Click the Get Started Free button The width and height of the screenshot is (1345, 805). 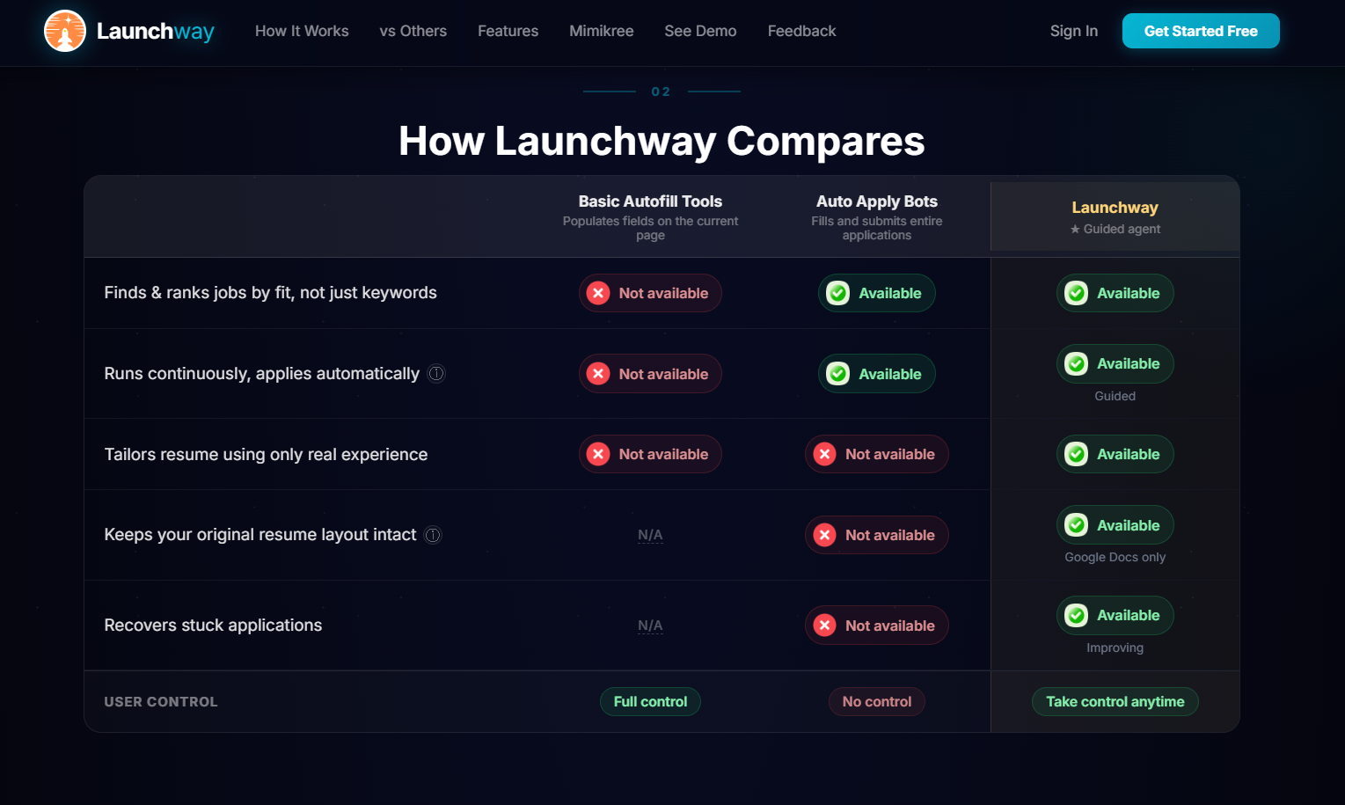[x=1201, y=31]
